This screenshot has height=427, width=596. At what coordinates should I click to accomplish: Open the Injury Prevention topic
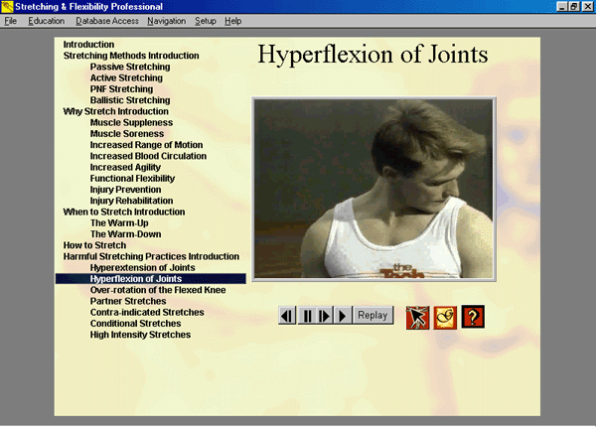(125, 190)
